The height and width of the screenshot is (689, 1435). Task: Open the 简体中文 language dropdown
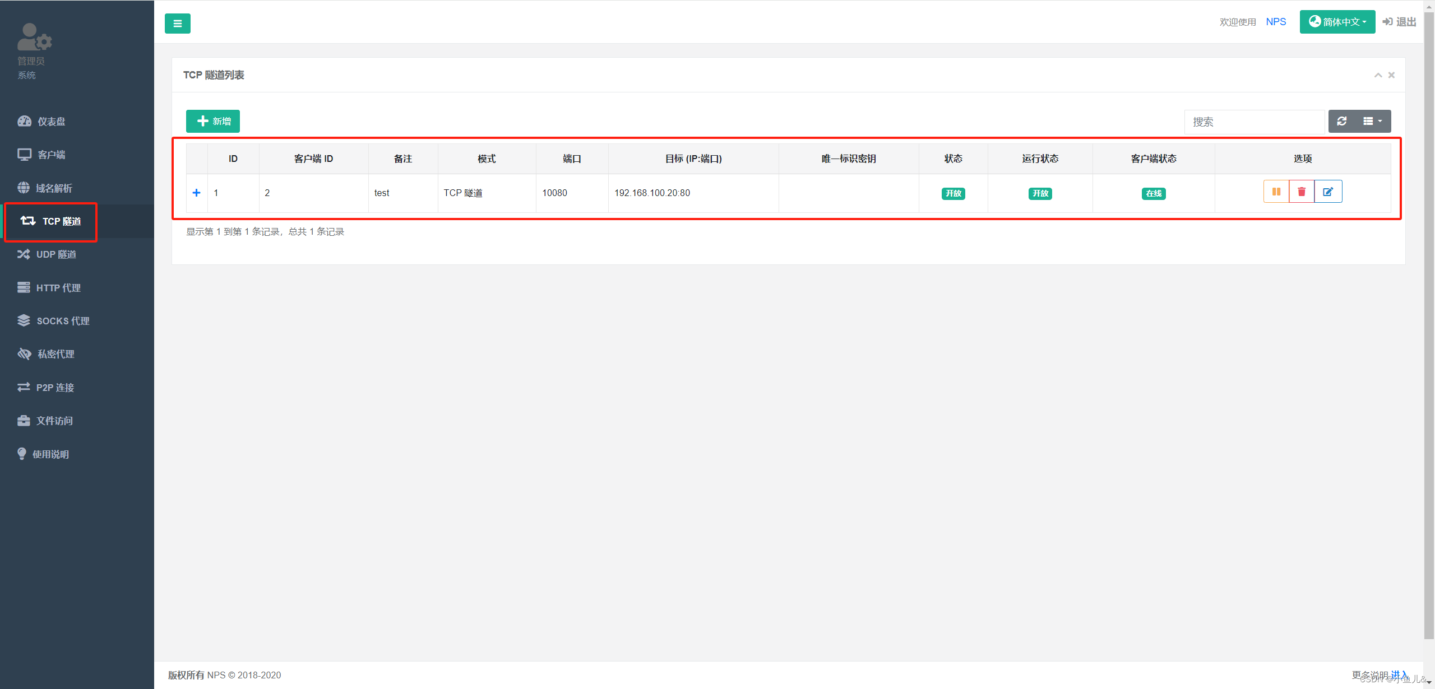tap(1337, 22)
